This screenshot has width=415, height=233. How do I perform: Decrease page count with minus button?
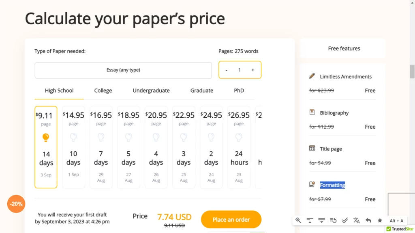tap(226, 70)
